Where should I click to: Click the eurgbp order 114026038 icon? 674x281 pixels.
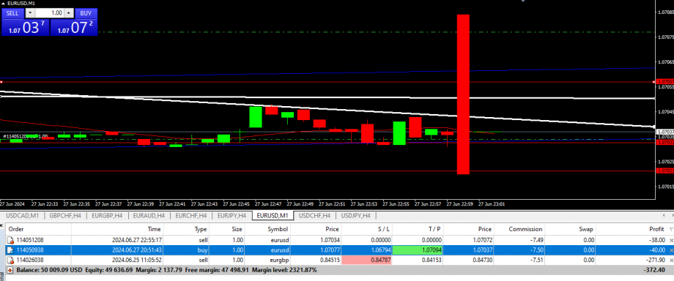coord(10,260)
